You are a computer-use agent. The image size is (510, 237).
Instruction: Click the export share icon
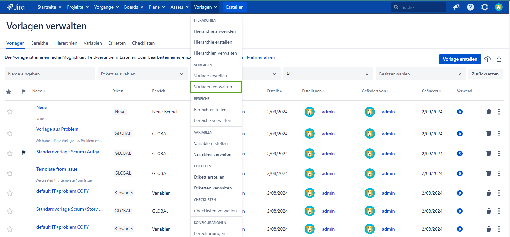(499, 59)
